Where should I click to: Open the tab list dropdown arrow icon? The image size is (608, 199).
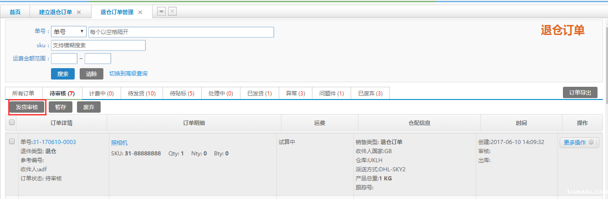coord(161,11)
